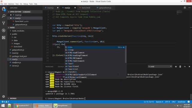
Task: Add a new terminal with plus icon
Action: tap(176, 67)
